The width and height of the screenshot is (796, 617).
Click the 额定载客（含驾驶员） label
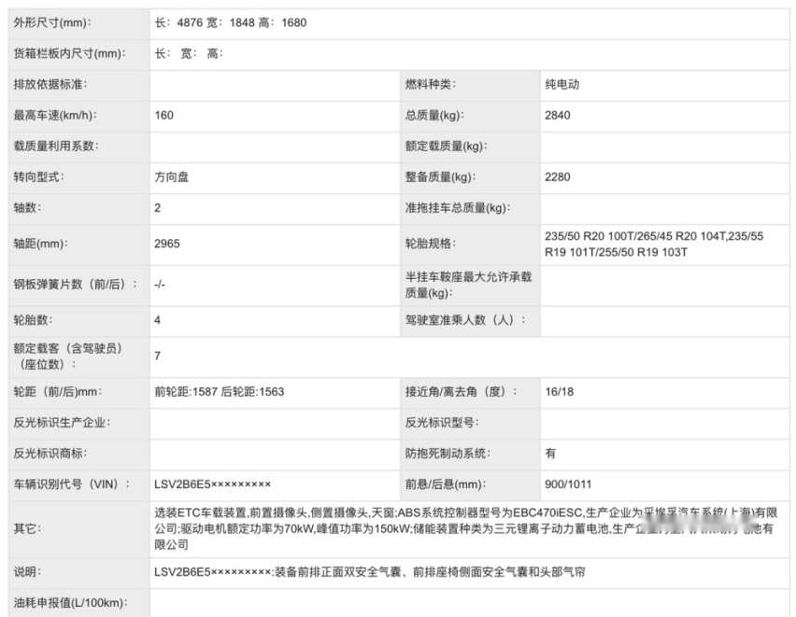pyautogui.click(x=68, y=357)
